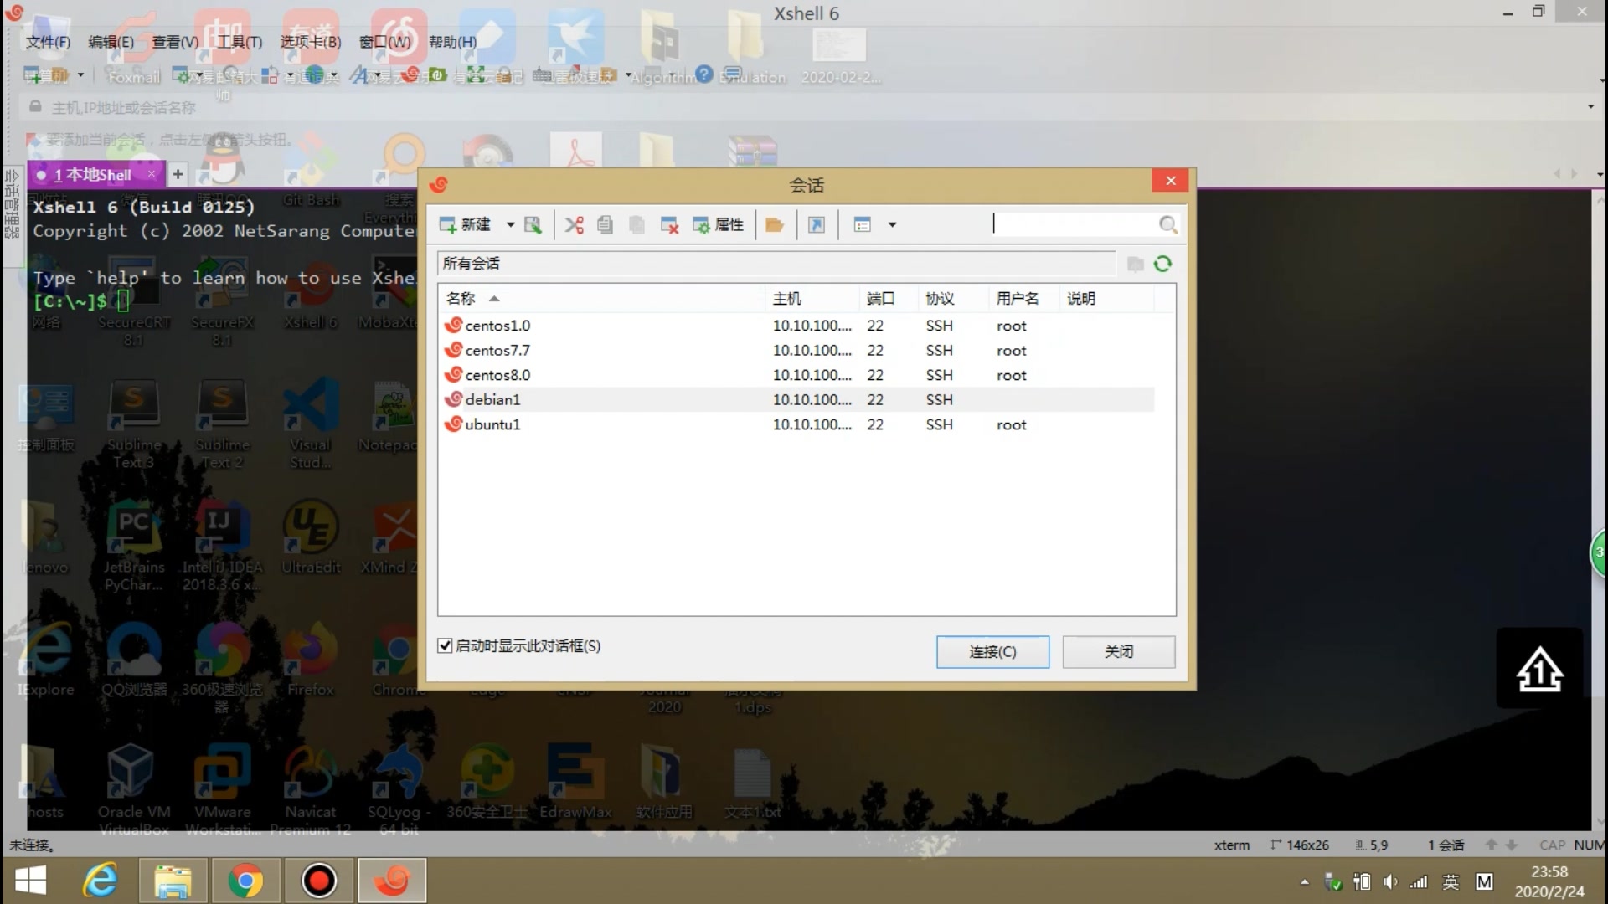Click the 新建 new session button in dialog

466,224
